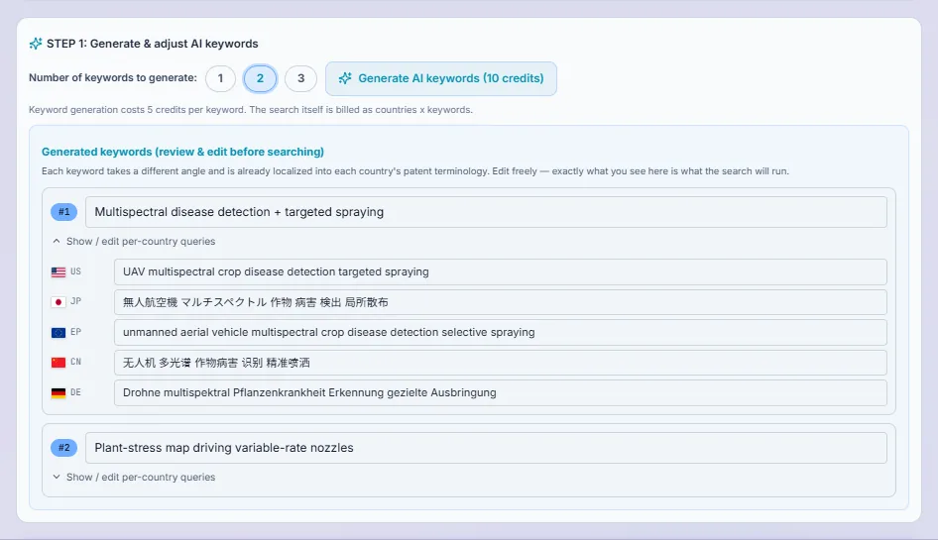Click the 'Each keyword takes a different angle' description
938x540 pixels.
[415, 171]
